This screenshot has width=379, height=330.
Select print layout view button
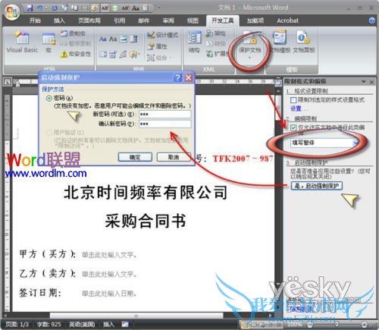pyautogui.click(x=246, y=324)
